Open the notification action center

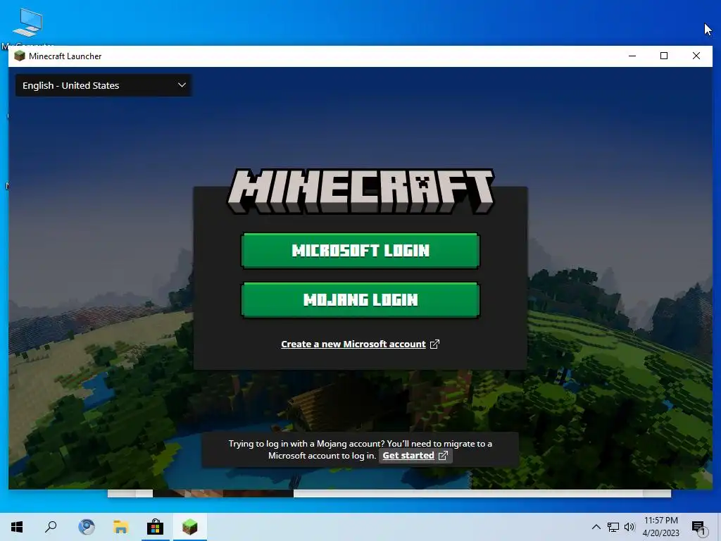coord(699,527)
